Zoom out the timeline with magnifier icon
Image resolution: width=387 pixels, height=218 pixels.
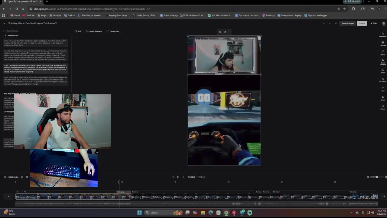point(368,177)
